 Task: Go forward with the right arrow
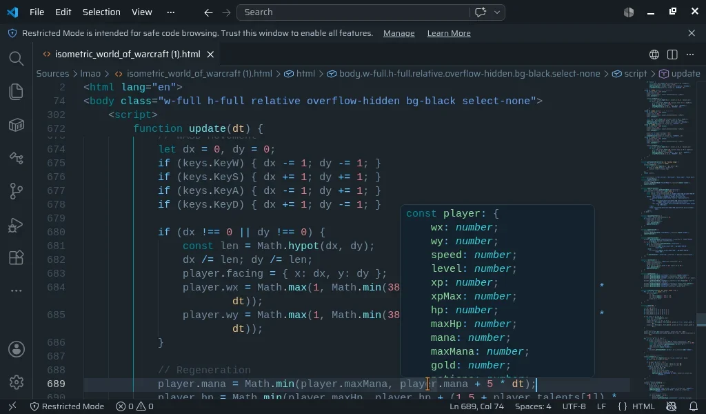(226, 12)
